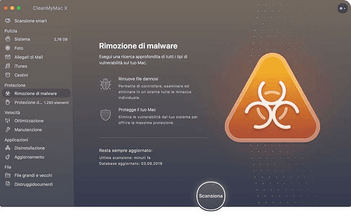Click the Disinstallazione apps icon

(8, 148)
